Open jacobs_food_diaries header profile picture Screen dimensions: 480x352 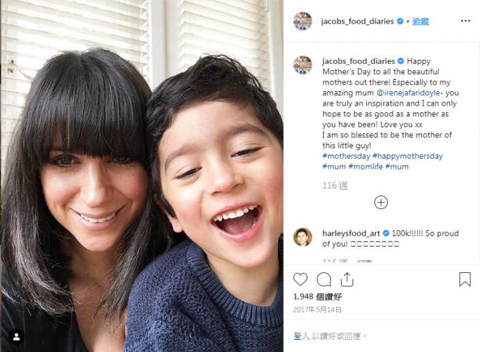[303, 21]
